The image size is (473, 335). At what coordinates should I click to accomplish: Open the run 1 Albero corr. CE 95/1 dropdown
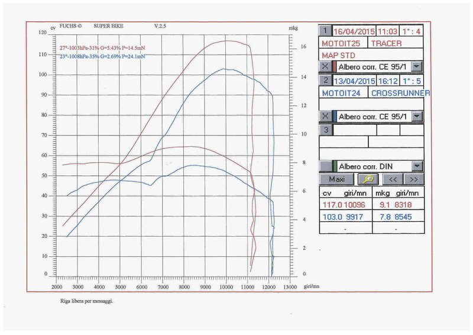[x=417, y=66]
